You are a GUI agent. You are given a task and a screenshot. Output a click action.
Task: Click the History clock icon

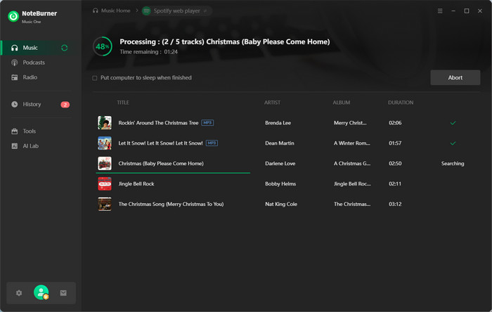pyautogui.click(x=15, y=104)
